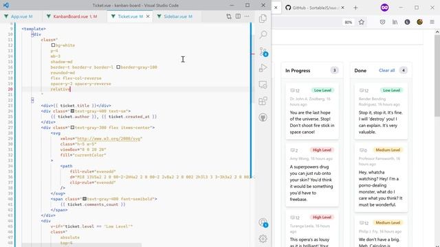
Task: Click the text-gray-400 swatch on line 40
Action: tap(84, 199)
